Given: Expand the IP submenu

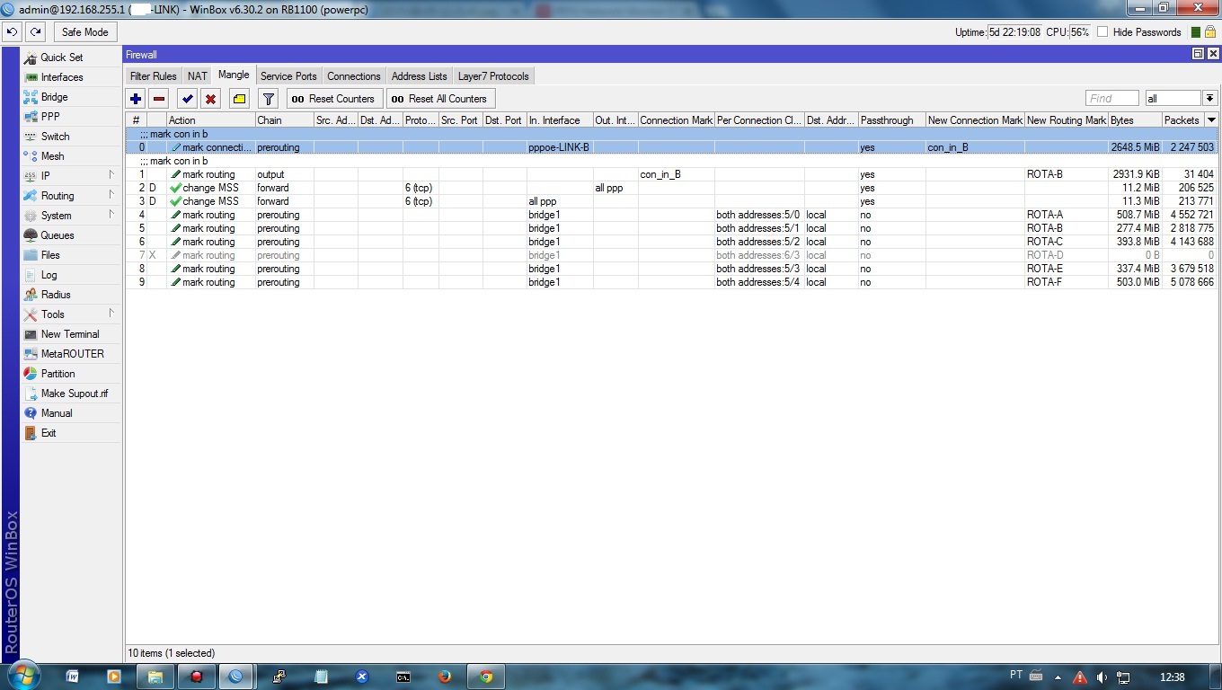Looking at the screenshot, I should tap(72, 176).
